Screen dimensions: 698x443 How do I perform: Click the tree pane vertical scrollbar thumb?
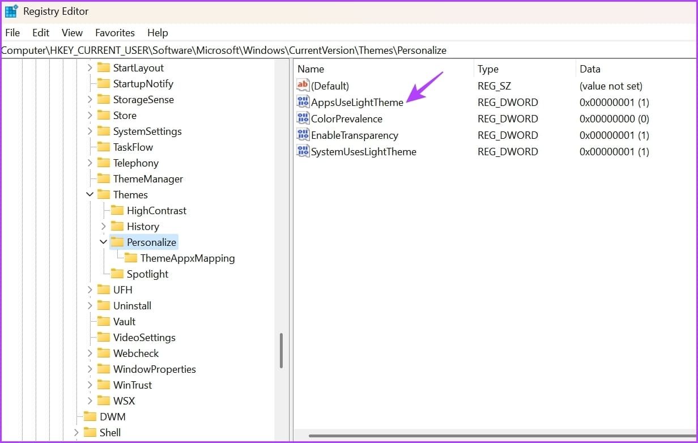click(x=282, y=351)
